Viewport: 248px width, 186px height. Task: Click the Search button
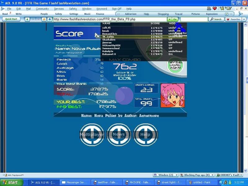coord(216,19)
